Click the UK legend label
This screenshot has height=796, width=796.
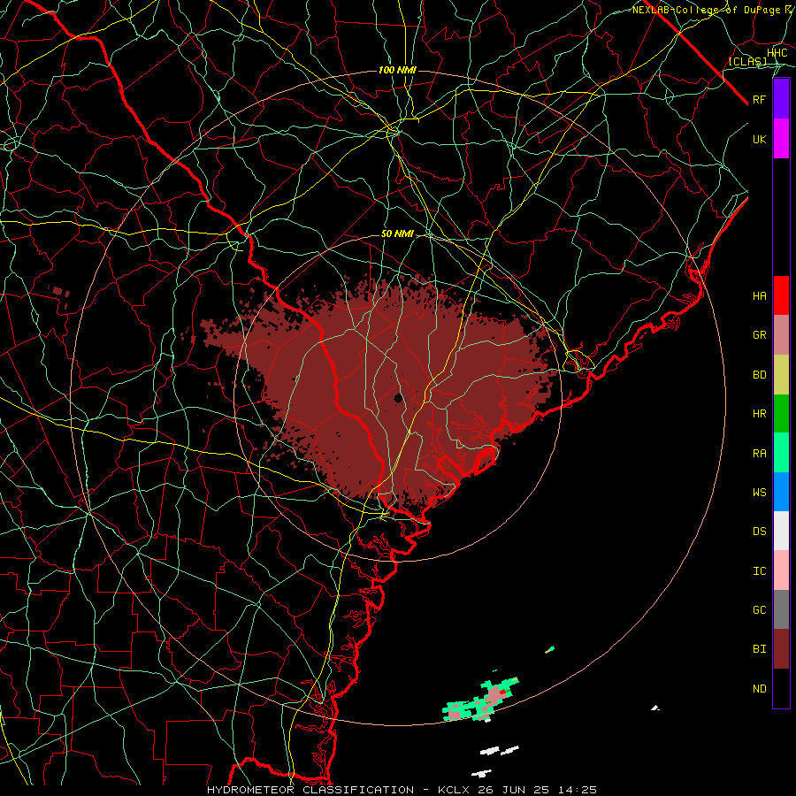click(x=760, y=139)
